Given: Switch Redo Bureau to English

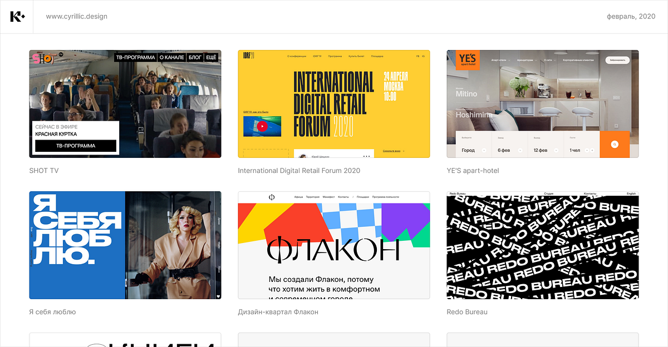Looking at the screenshot, I should (631, 194).
